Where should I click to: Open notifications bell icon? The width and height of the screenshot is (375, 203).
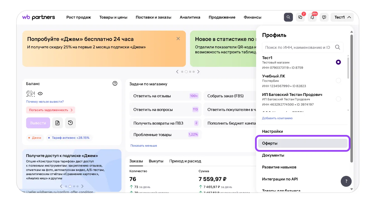tap(312, 17)
